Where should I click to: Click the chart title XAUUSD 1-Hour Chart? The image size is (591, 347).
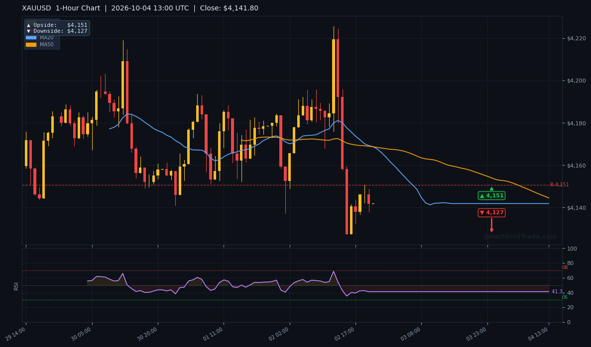click(x=61, y=8)
